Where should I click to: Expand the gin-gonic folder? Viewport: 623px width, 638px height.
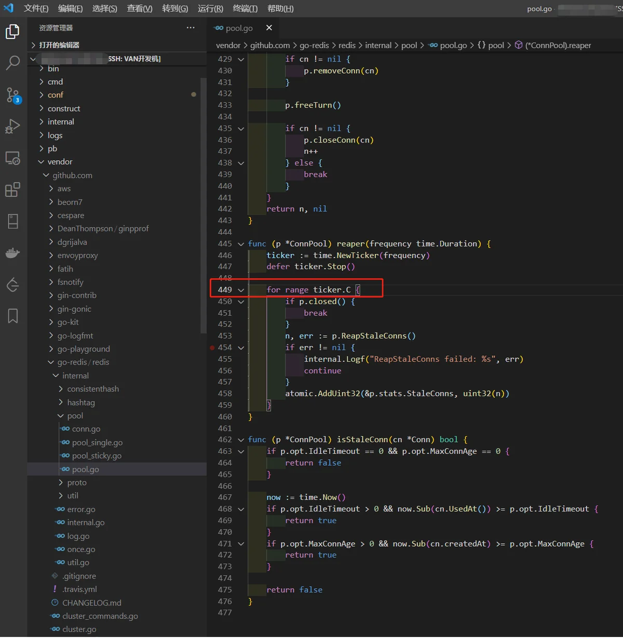(x=117, y=309)
